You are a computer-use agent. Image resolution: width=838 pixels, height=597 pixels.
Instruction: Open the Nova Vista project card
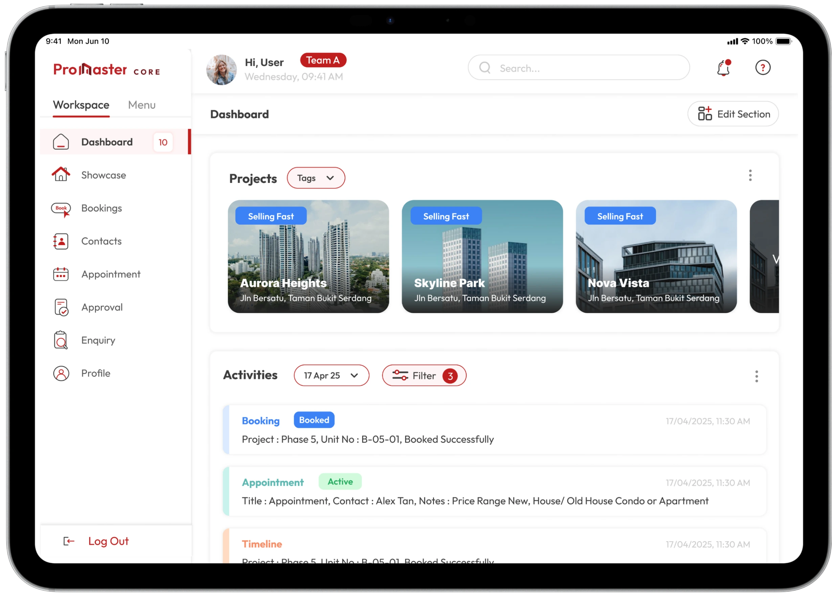pos(656,257)
